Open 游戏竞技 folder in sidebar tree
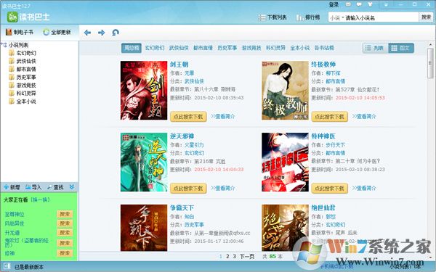Viewport: 436px width, 272px height. 23,85
